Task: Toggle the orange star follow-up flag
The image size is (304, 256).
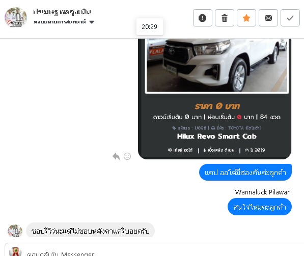Action: coord(246,18)
